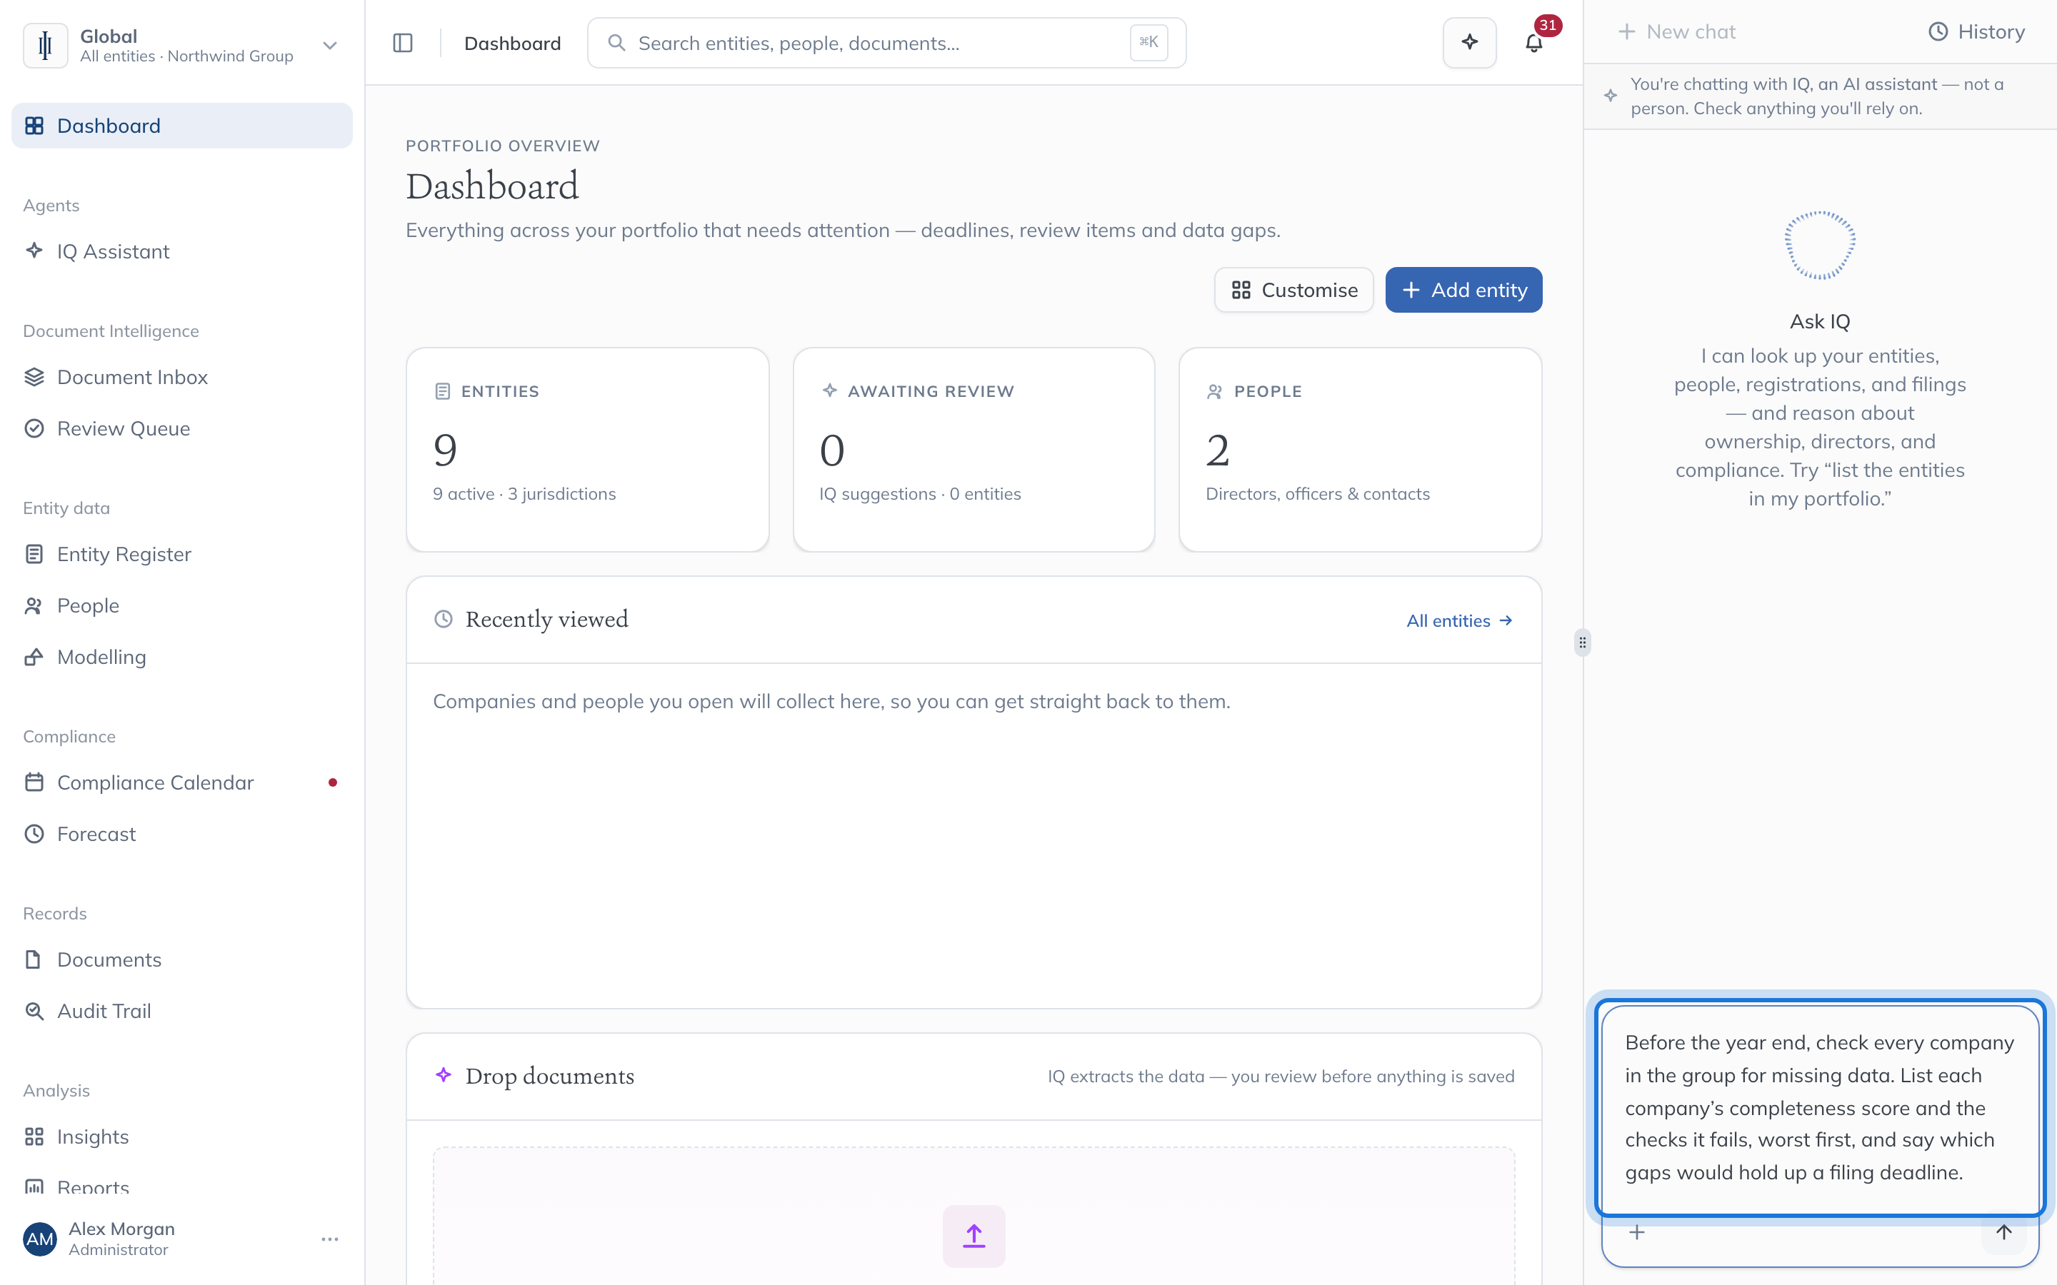2057x1285 pixels.
Task: Click the Northwind logo icon
Action: click(45, 45)
